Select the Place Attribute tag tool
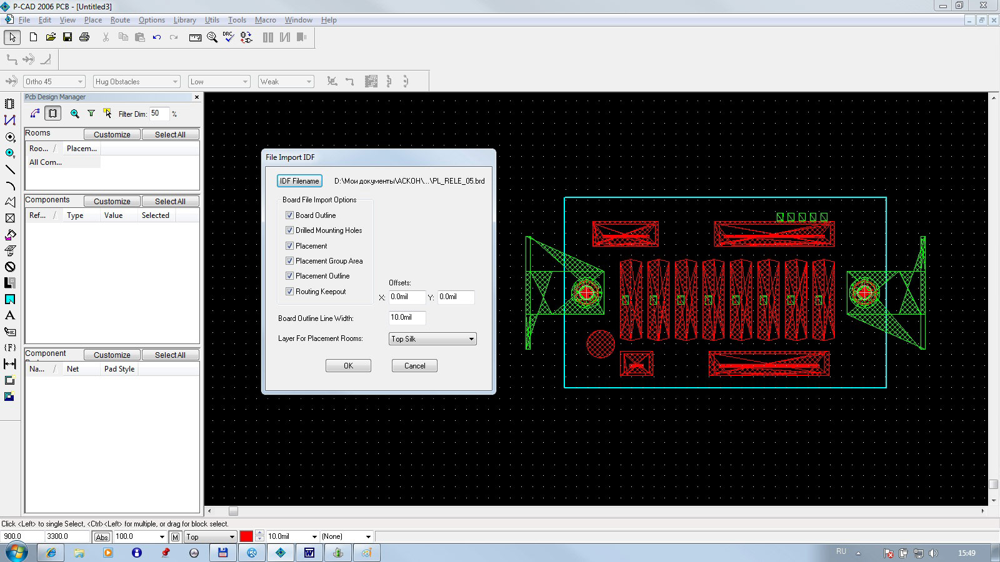 click(x=10, y=332)
